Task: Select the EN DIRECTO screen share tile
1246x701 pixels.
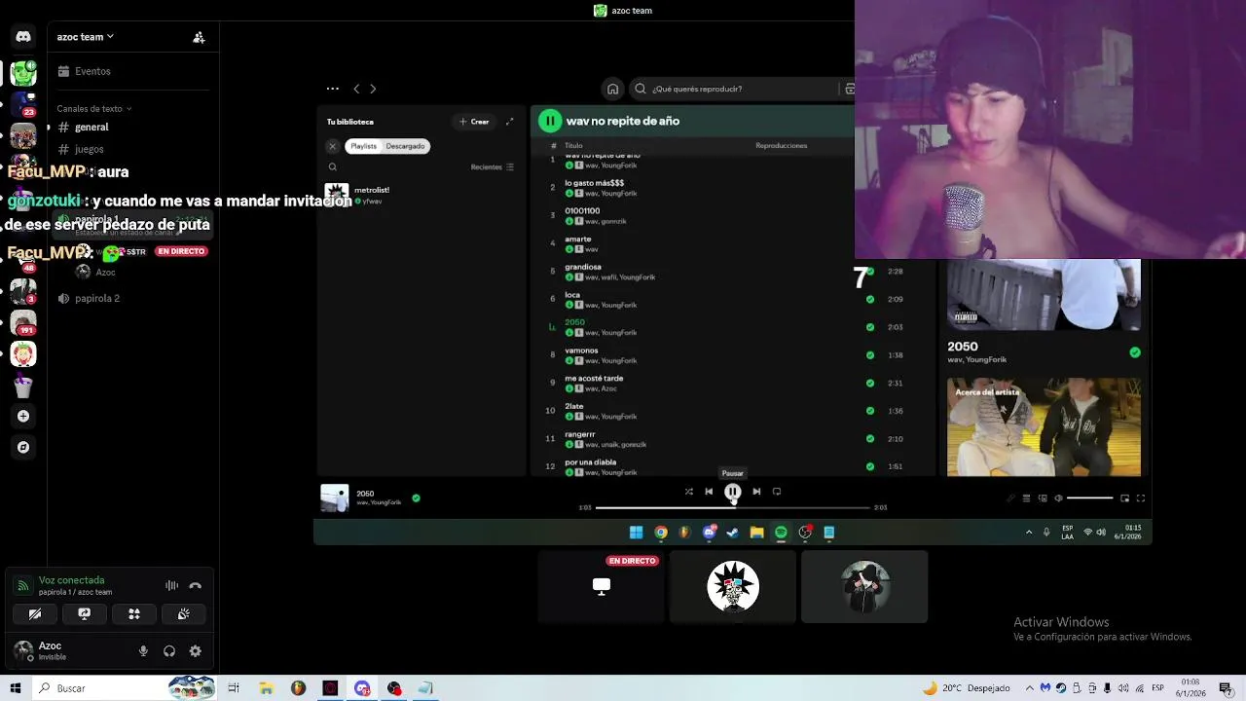Action: click(x=601, y=586)
